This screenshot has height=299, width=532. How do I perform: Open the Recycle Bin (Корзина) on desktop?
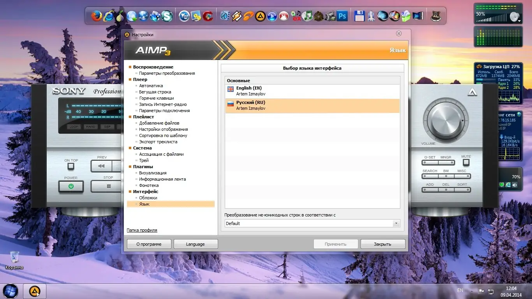point(14,260)
